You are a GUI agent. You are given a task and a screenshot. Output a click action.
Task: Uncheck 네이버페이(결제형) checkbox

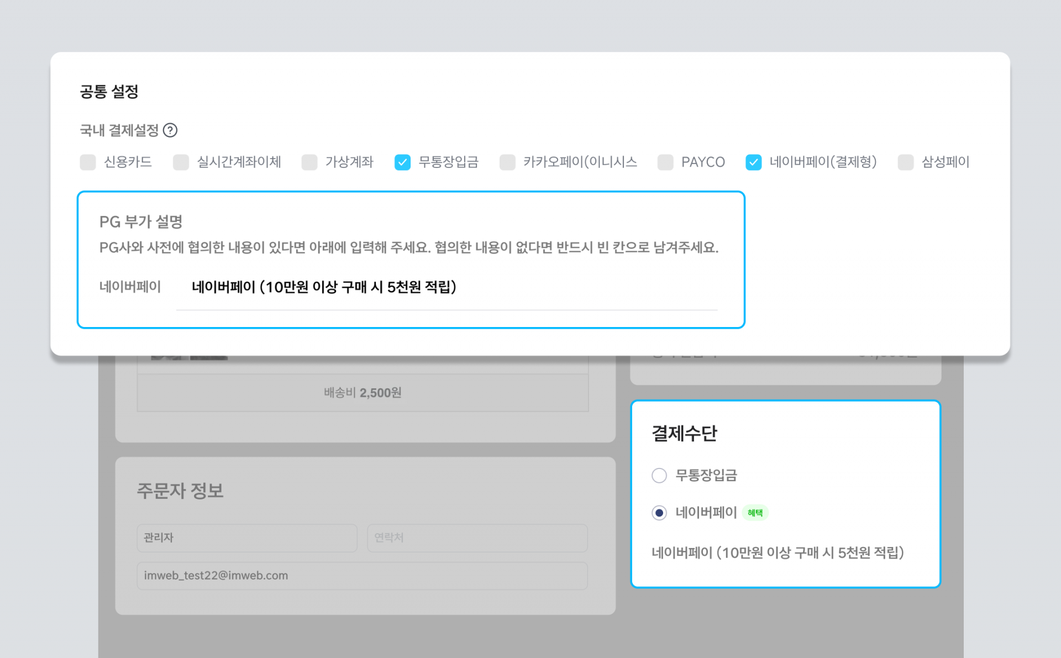(753, 162)
